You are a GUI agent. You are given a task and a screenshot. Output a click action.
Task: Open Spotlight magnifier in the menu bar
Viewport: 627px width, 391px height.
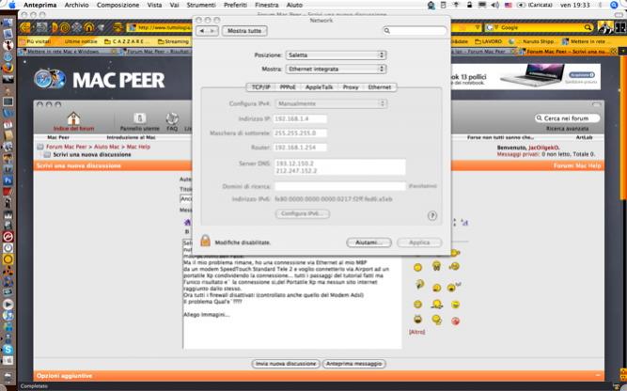tap(615, 6)
